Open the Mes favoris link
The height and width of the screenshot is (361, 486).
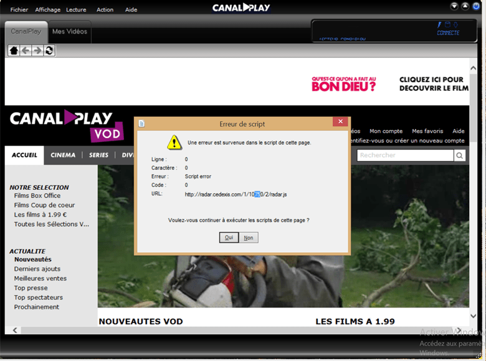(x=427, y=131)
